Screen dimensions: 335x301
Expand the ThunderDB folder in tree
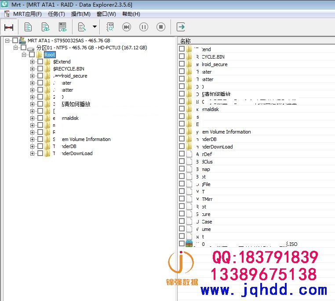32,146
